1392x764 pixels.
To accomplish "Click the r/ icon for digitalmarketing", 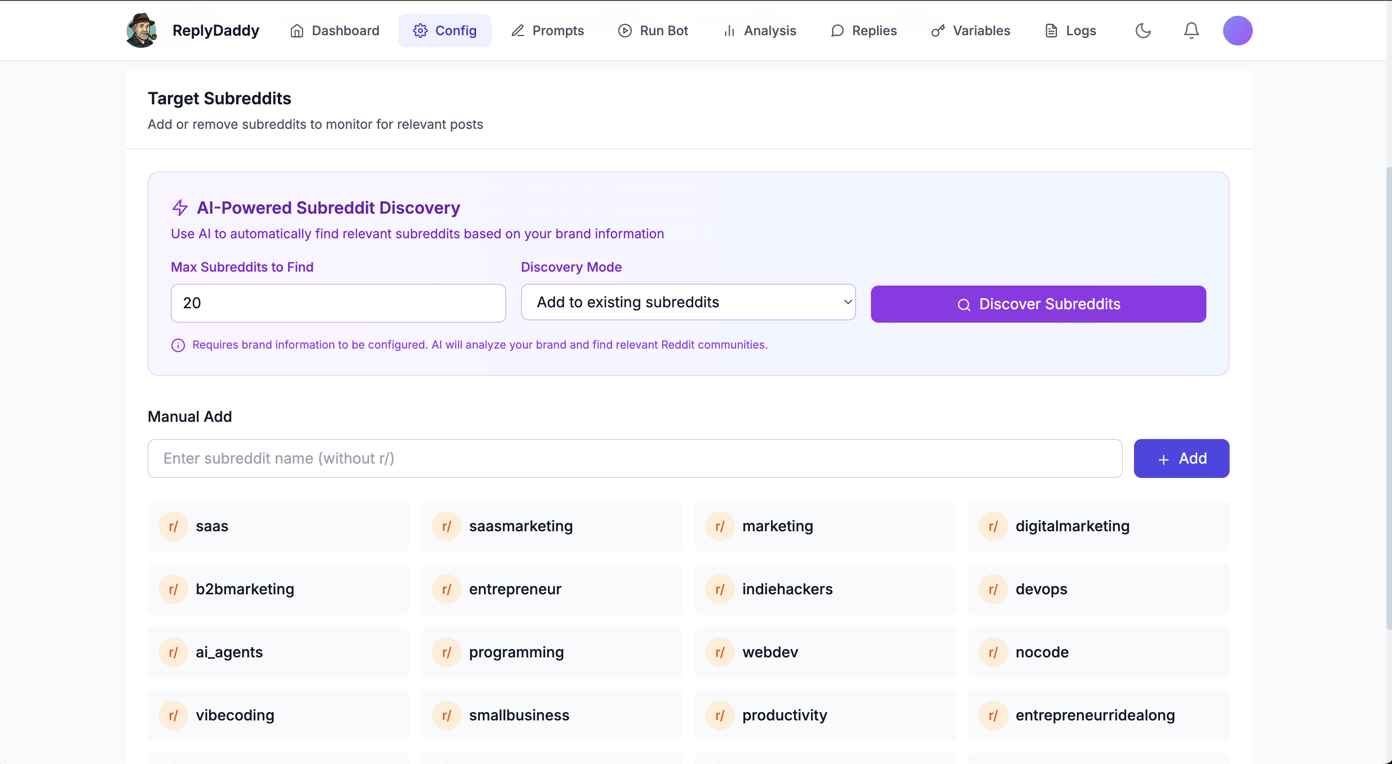I will tap(993, 527).
